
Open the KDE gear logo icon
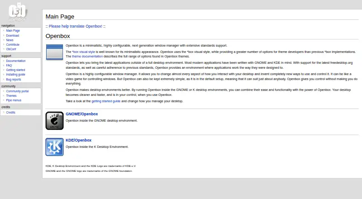54,147
